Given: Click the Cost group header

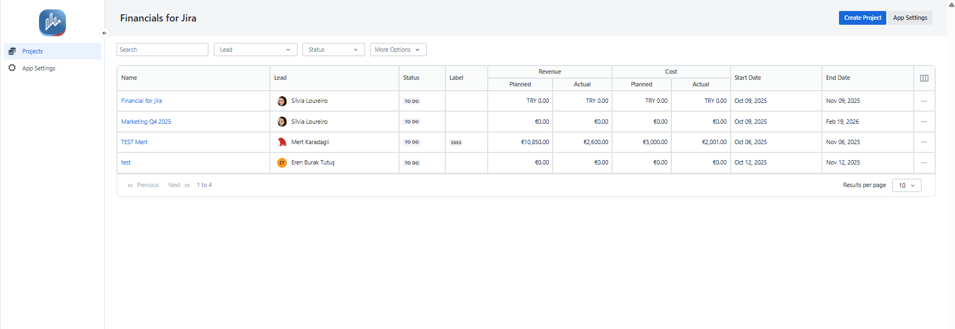Looking at the screenshot, I should coord(671,72).
